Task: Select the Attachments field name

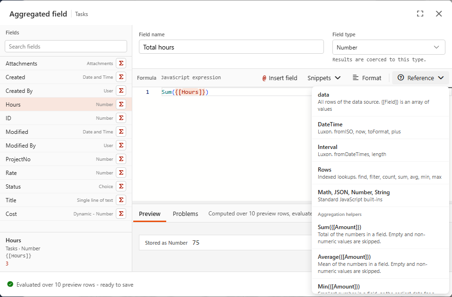Action: 21,64
